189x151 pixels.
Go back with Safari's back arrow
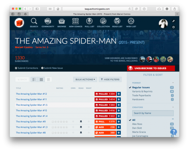(25, 9)
